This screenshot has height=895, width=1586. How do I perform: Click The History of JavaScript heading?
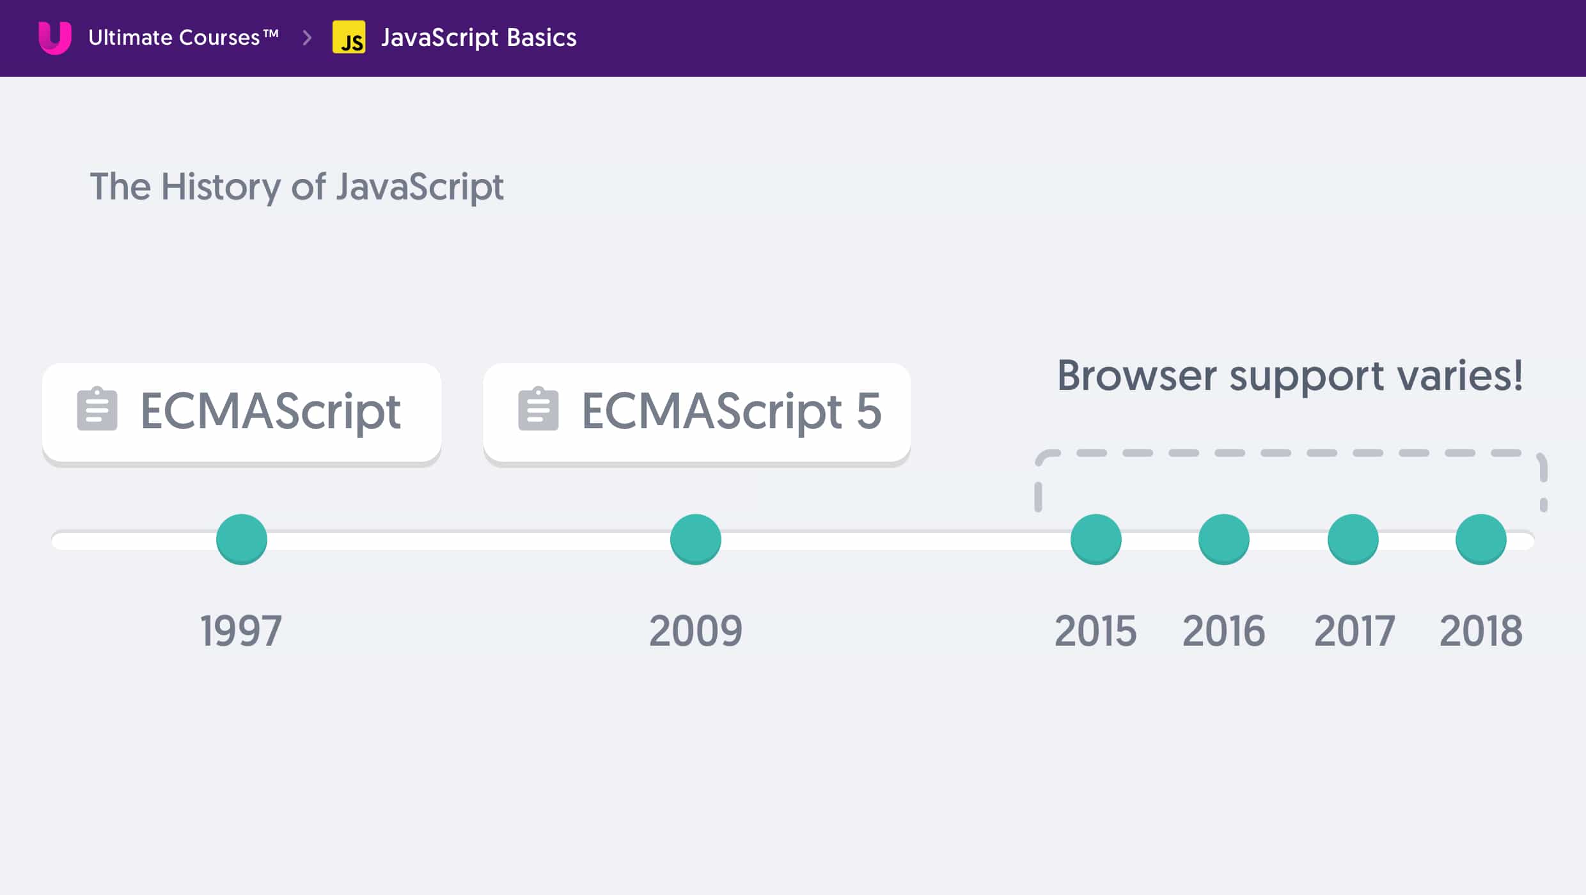297,187
